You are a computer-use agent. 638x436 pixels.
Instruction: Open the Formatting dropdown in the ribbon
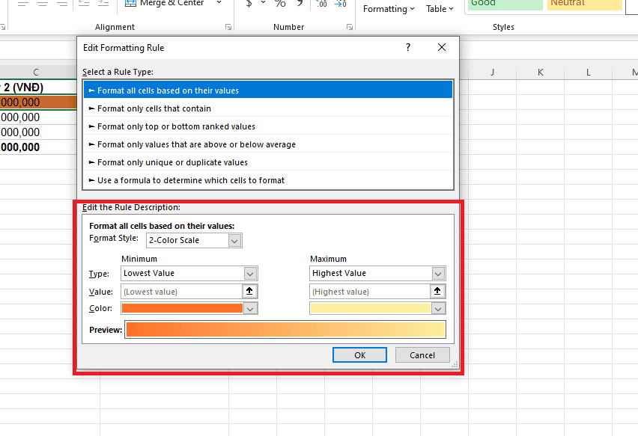click(x=389, y=9)
